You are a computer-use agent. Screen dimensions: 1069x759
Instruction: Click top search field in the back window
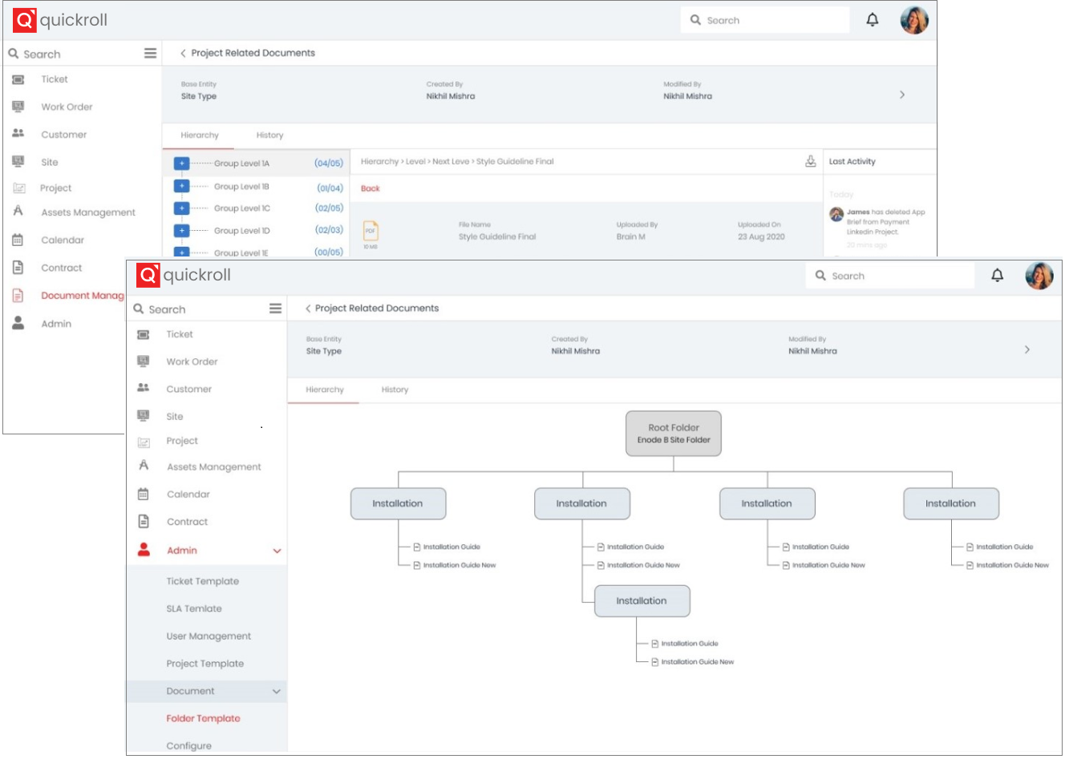click(765, 20)
